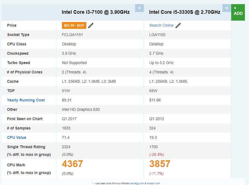Follow the CPU Value link
The image size is (249, 185).
click(17, 137)
